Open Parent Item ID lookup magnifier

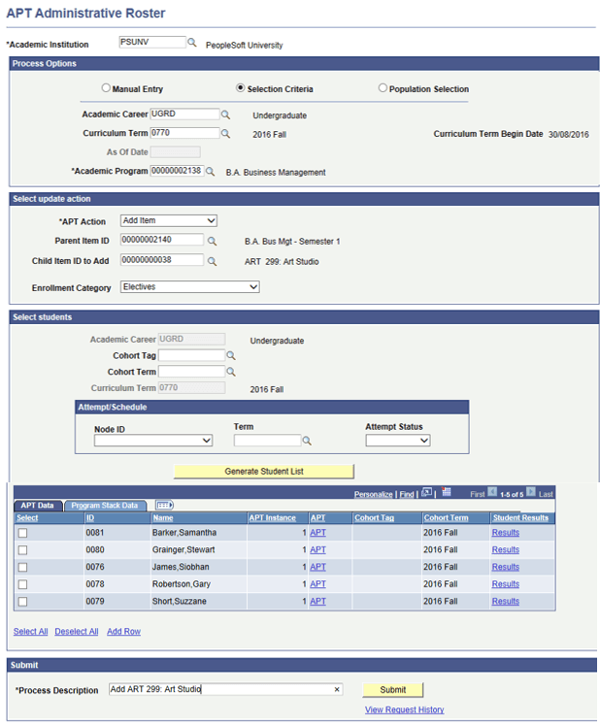[212, 241]
